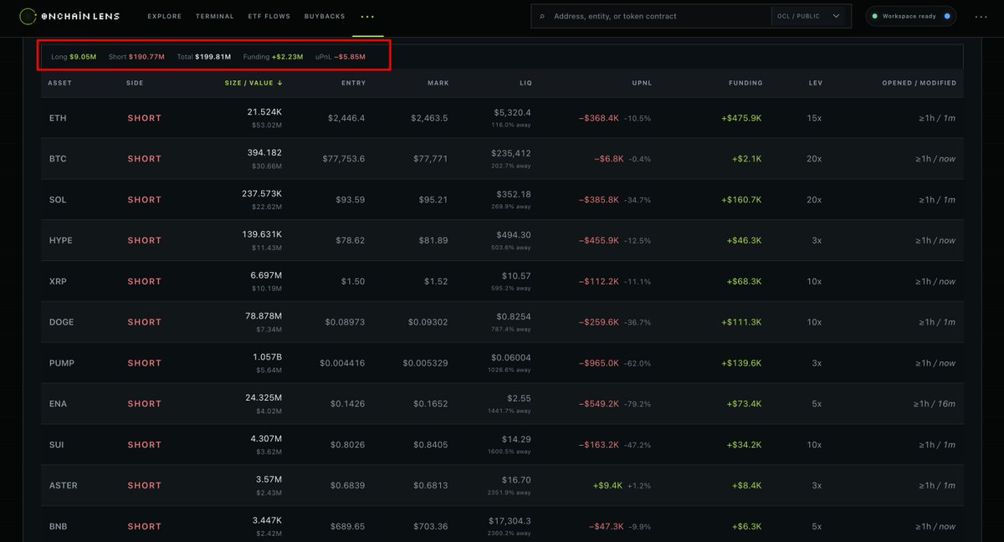Click the Liq column header
This screenshot has width=1004, height=542.
pos(525,83)
